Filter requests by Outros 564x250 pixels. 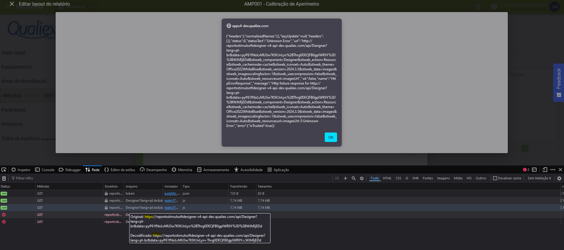tap(481, 178)
